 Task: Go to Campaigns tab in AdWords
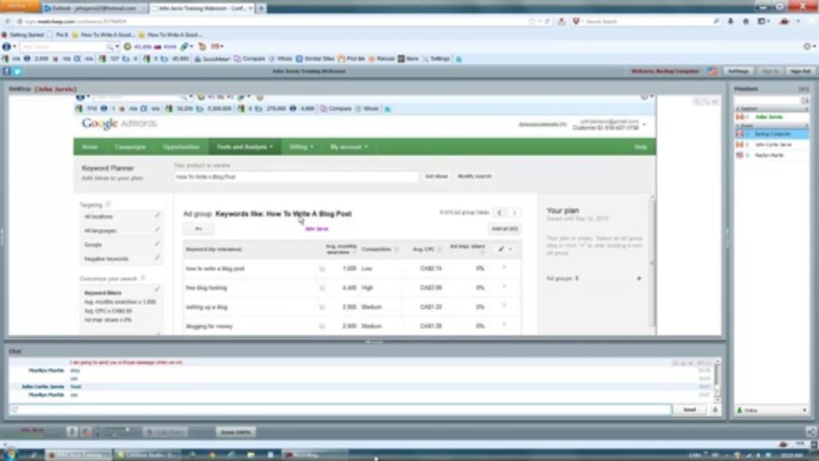tap(130, 147)
